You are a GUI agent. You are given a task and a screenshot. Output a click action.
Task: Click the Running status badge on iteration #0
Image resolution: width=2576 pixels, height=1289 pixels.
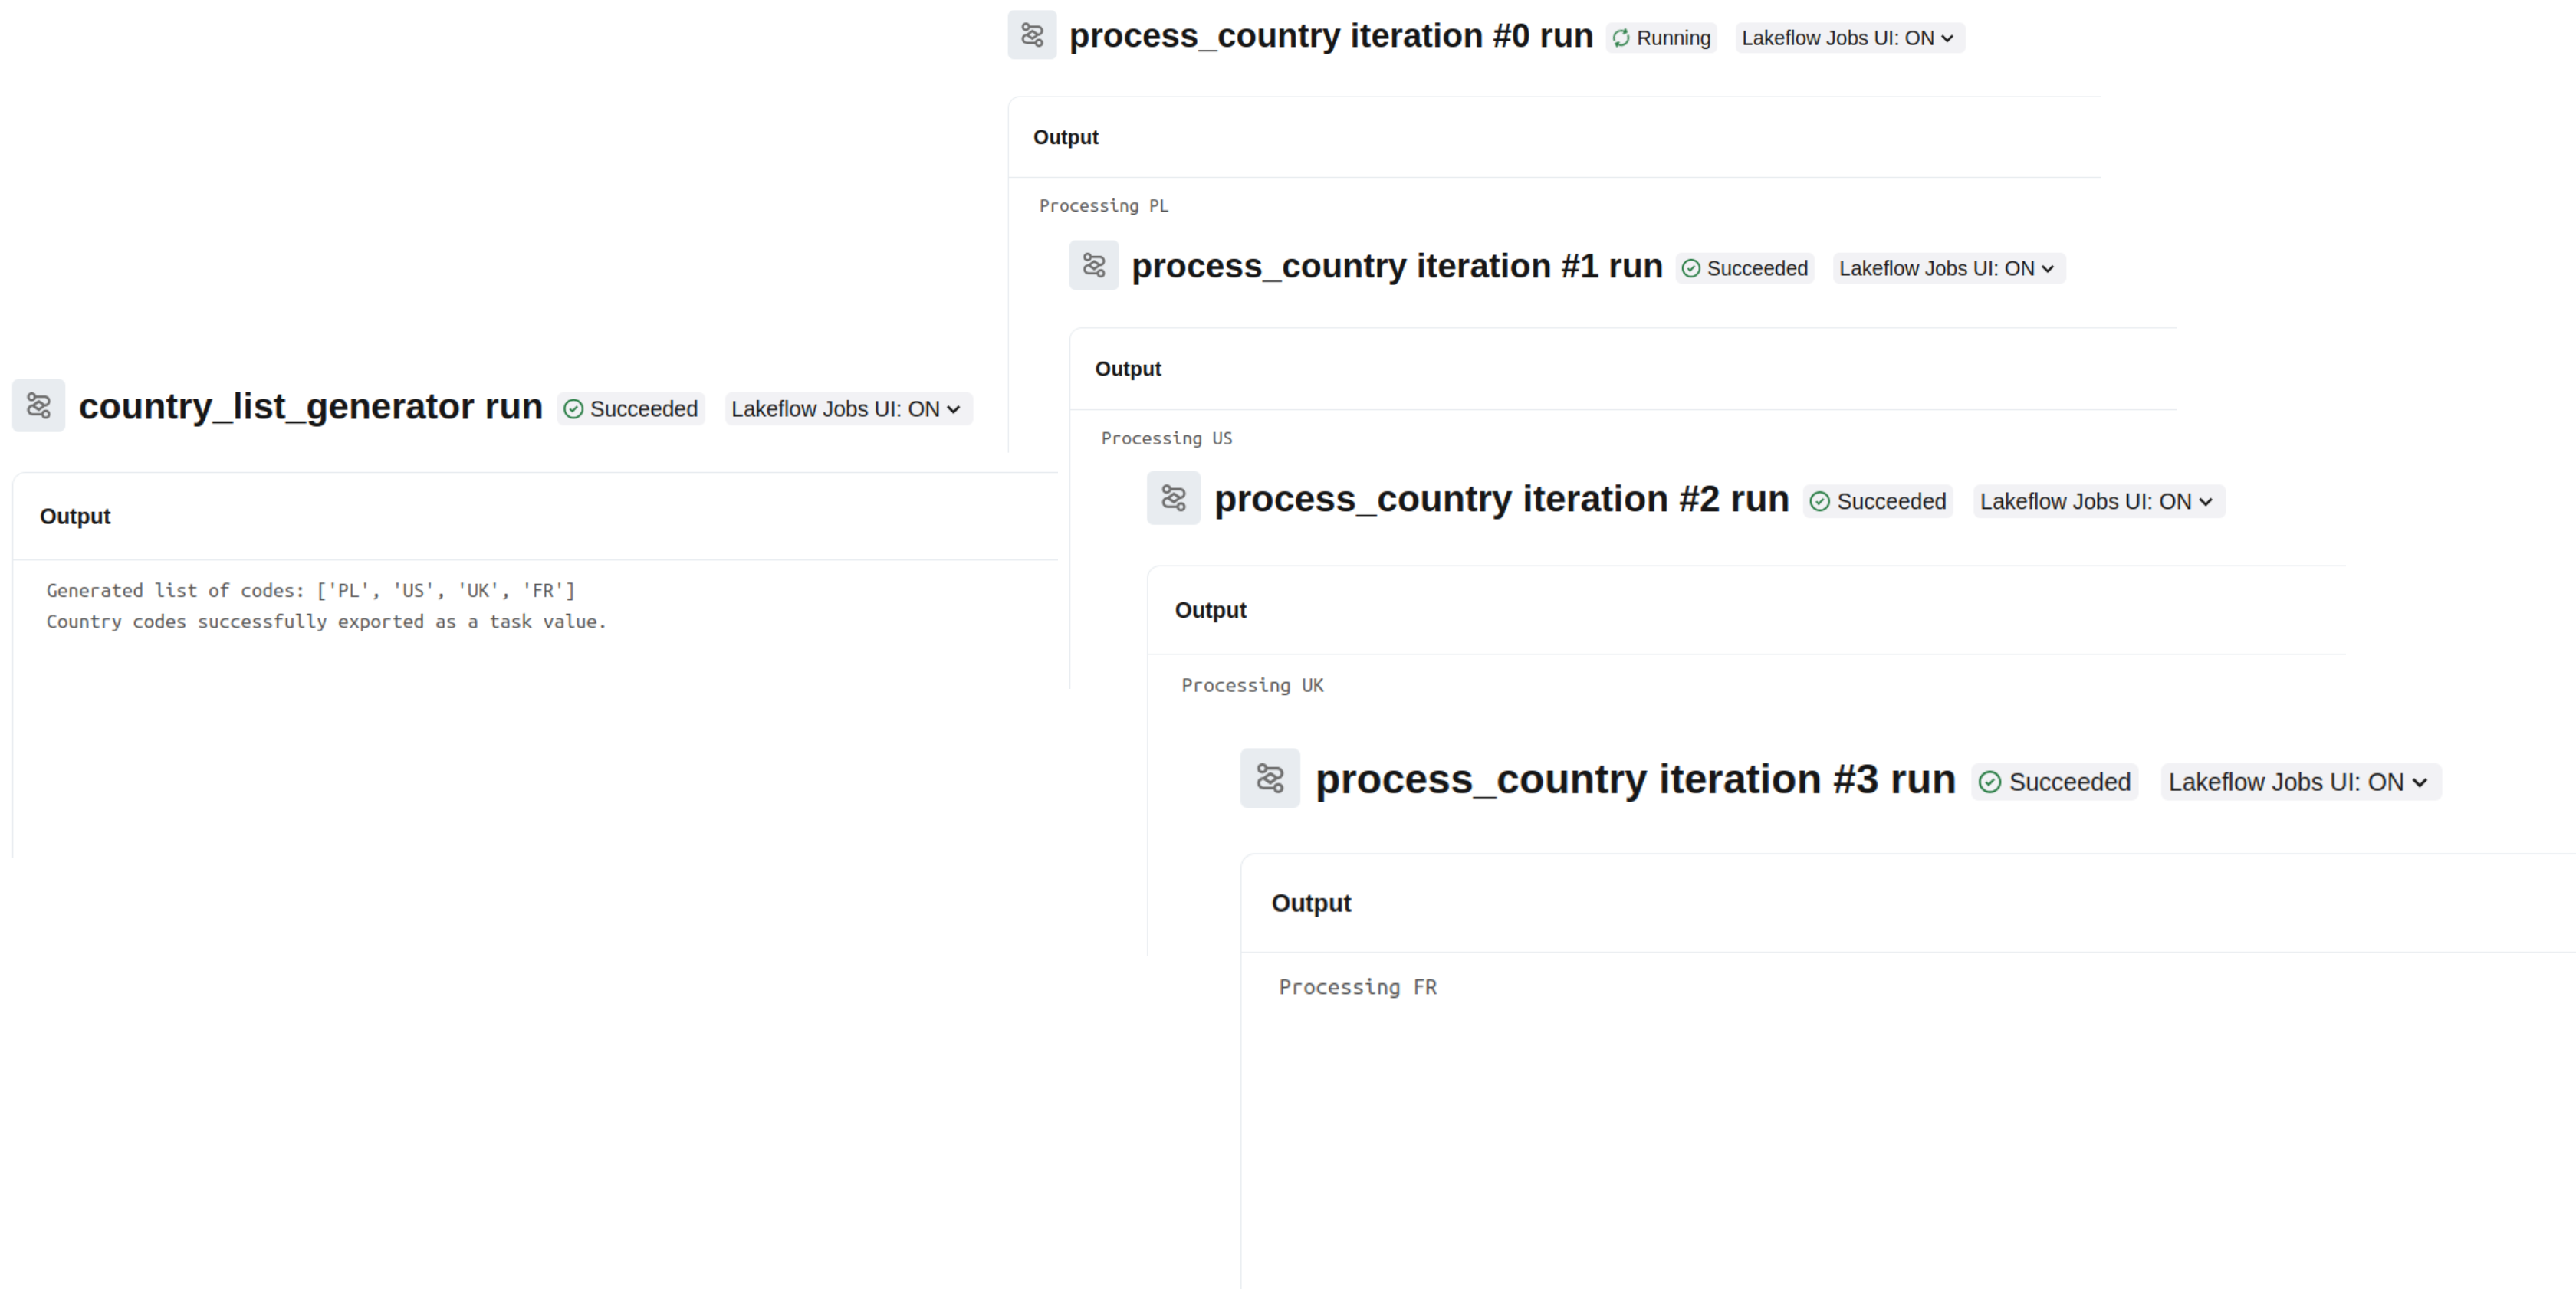[1662, 38]
